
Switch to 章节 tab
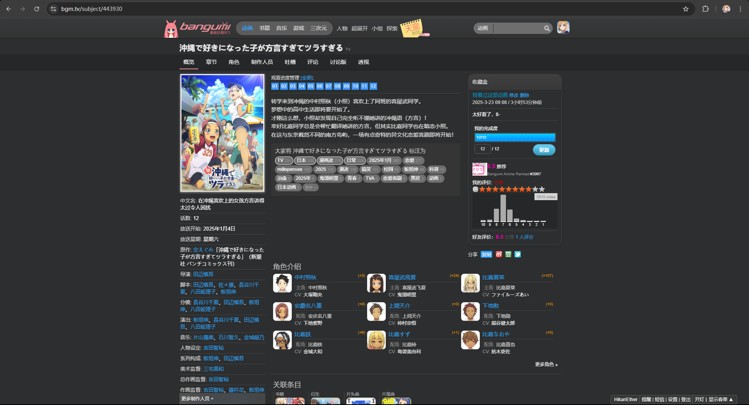click(x=211, y=62)
